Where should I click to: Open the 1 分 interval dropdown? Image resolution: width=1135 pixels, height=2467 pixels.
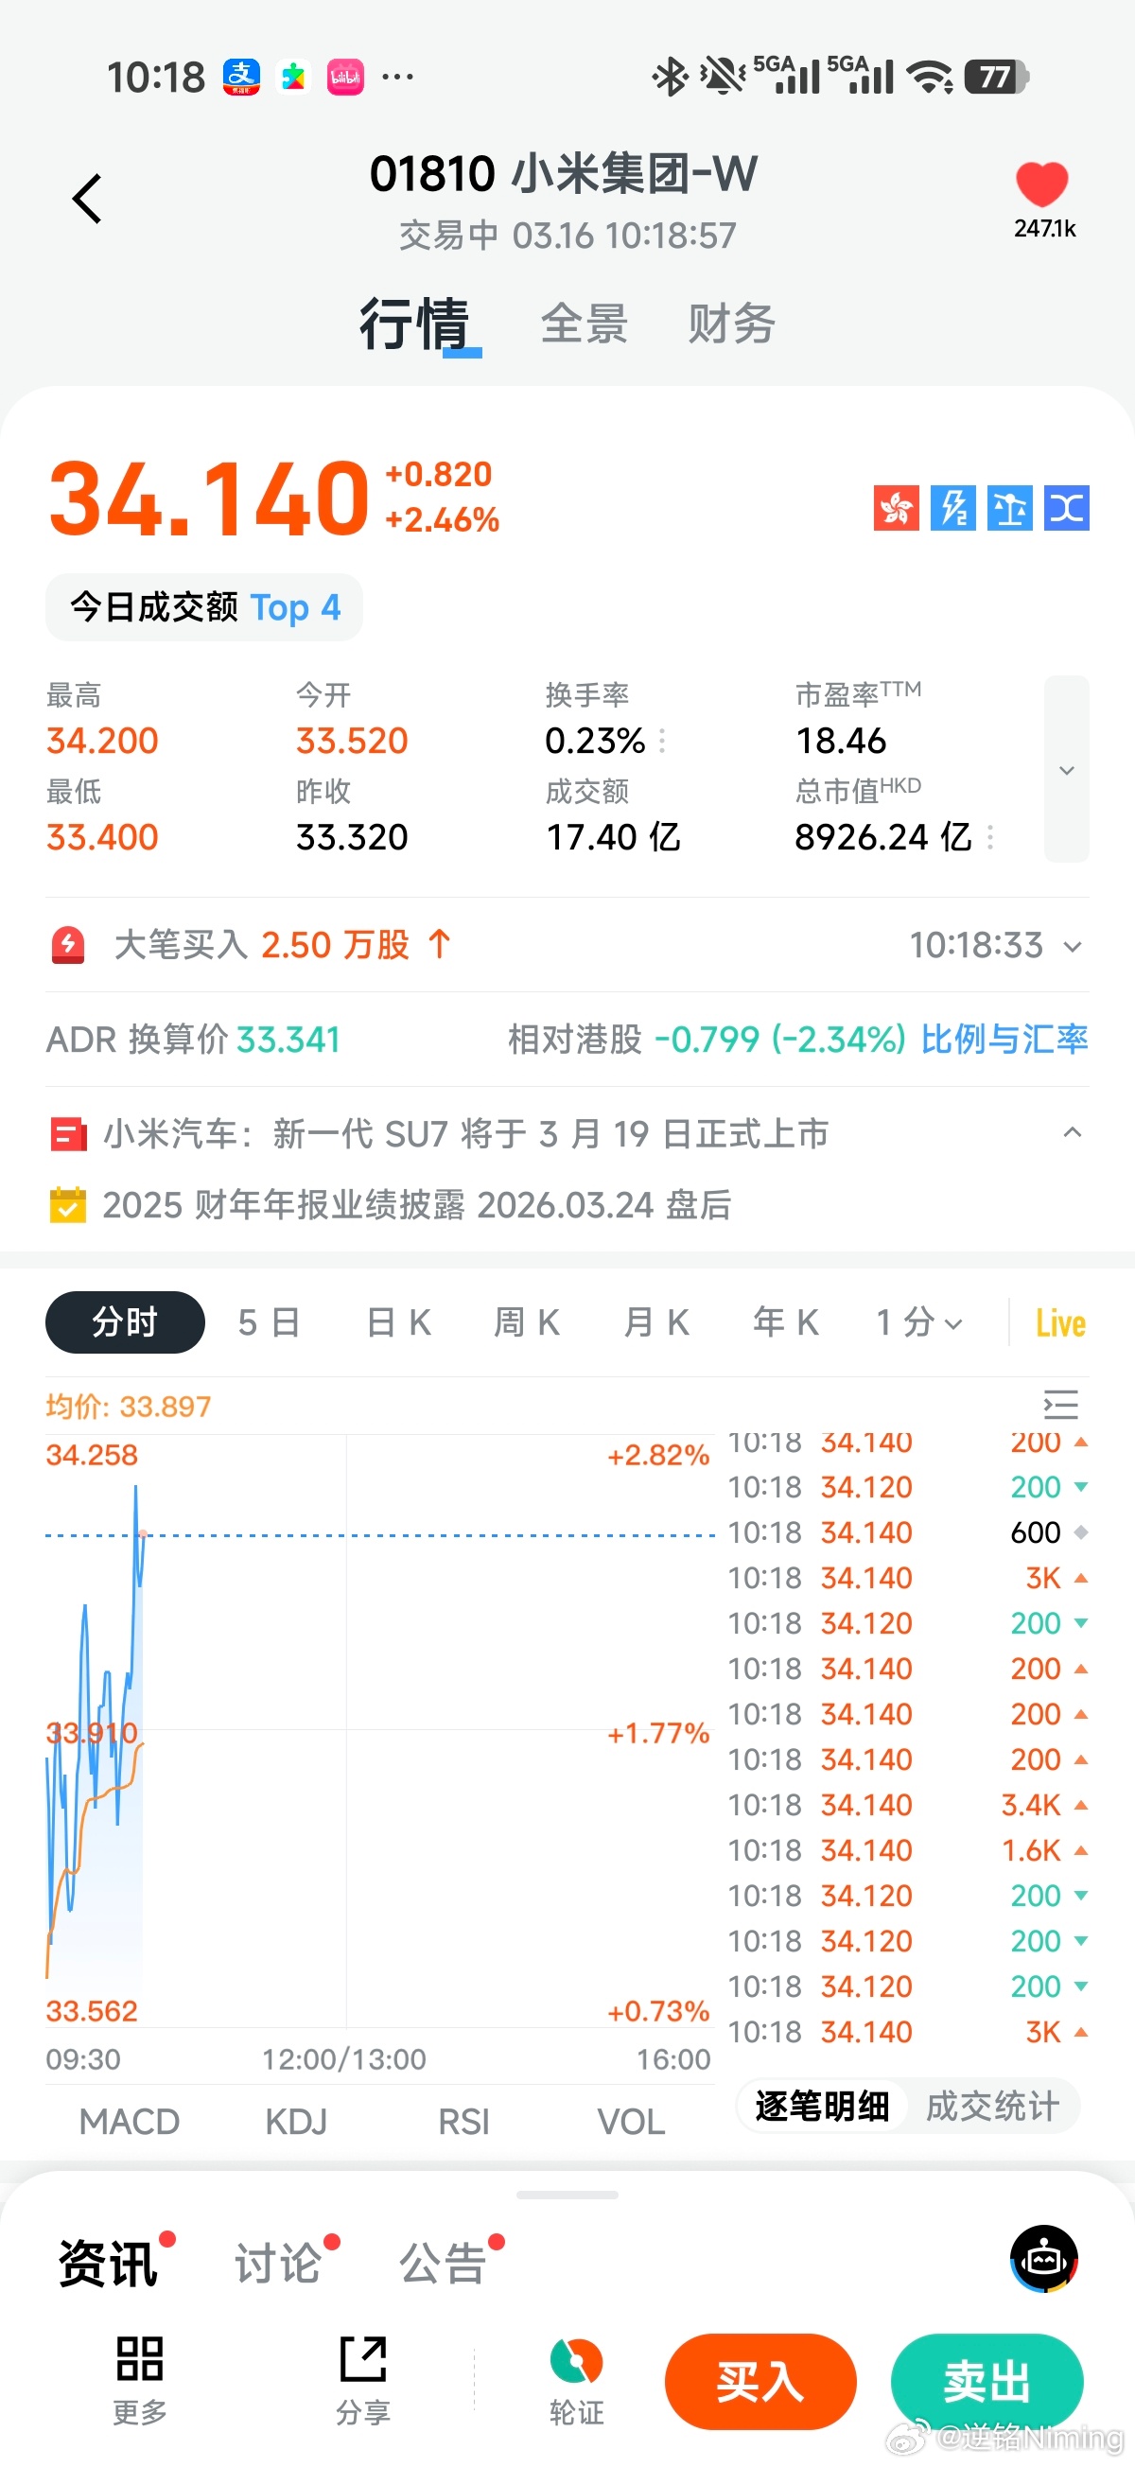[x=918, y=1322]
